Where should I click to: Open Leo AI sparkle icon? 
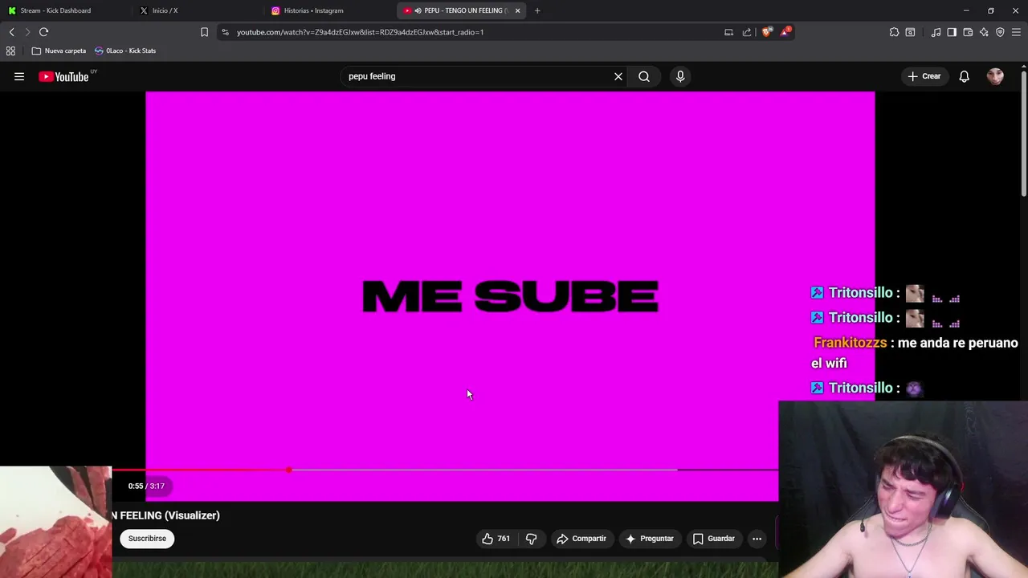coord(984,32)
